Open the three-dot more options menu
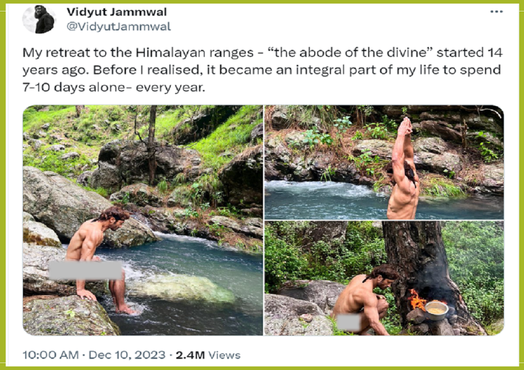The height and width of the screenshot is (370, 524). pos(496,12)
